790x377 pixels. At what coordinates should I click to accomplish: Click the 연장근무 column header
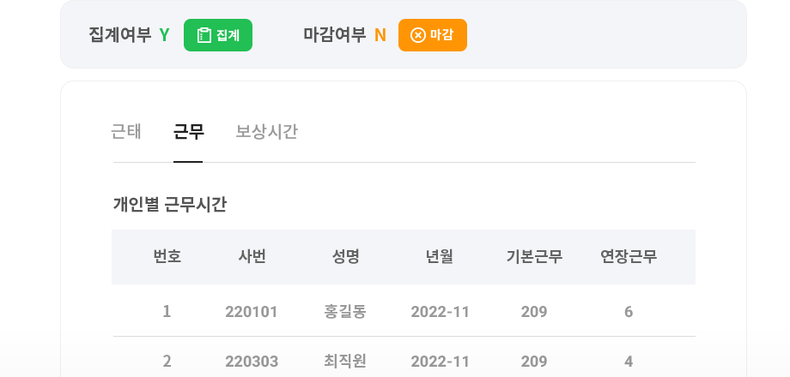[629, 257]
